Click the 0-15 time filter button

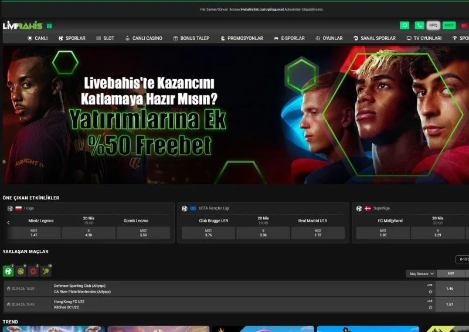[x=463, y=259]
